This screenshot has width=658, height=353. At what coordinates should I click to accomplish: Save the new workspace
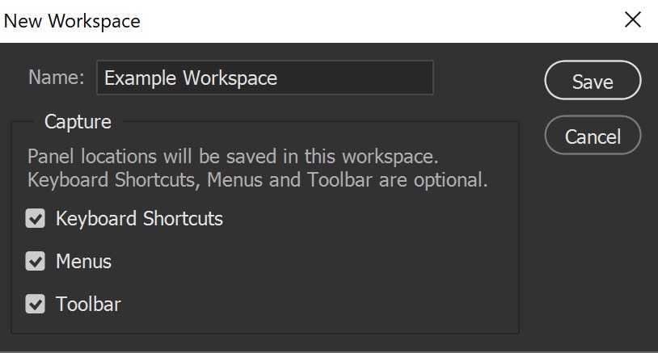tap(593, 82)
